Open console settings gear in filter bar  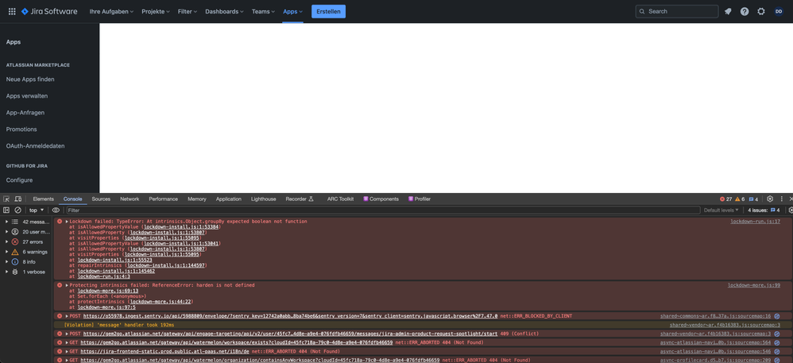point(791,210)
